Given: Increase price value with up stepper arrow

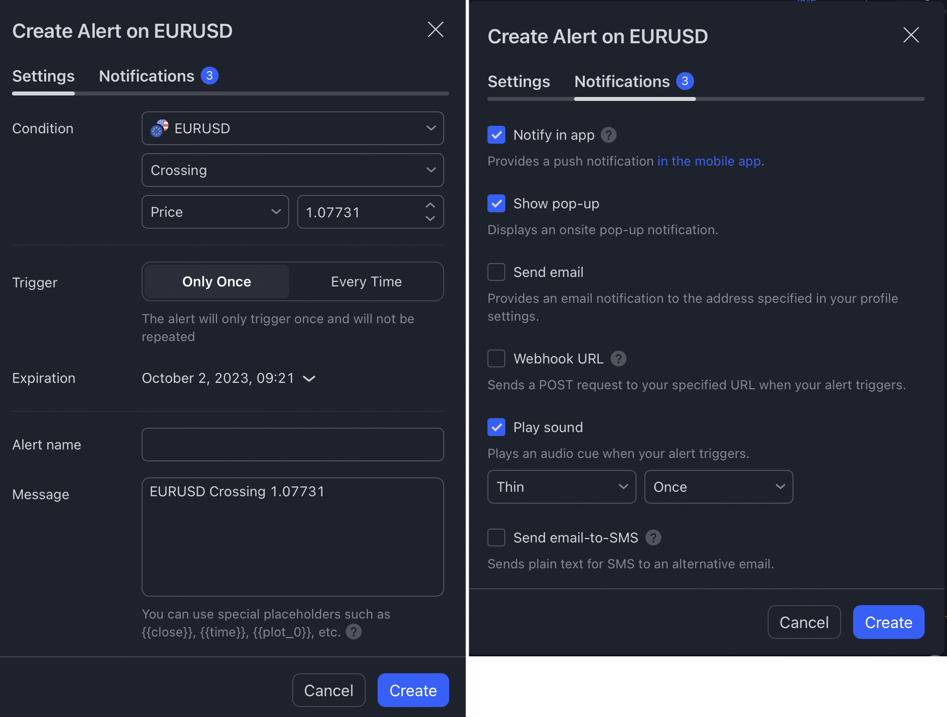Looking at the screenshot, I should pos(430,205).
